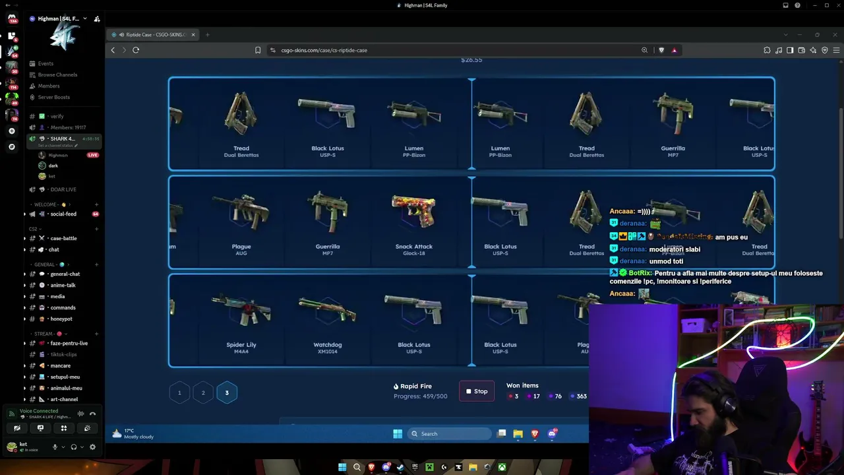844x475 pixels.
Task: Collapse the WELCOME channel category
Action: (x=49, y=205)
